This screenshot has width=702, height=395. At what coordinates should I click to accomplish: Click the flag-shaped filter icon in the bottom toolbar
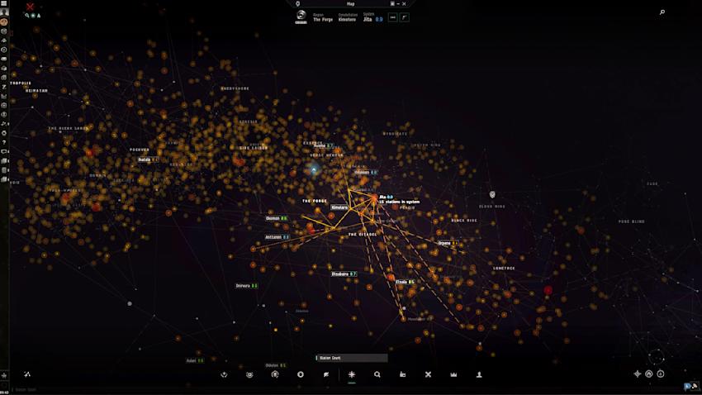pos(326,374)
